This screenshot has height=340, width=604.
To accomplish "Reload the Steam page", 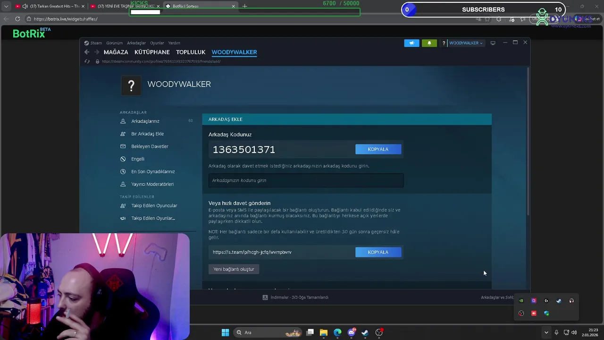I will pyautogui.click(x=87, y=61).
